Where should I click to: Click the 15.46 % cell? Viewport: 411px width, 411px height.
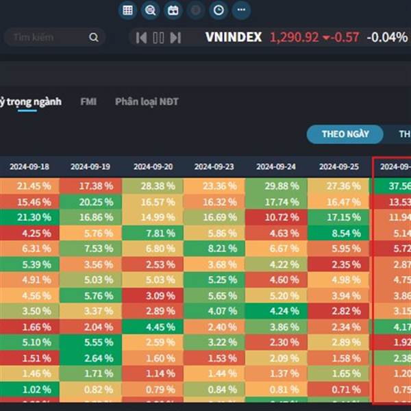coord(29,202)
